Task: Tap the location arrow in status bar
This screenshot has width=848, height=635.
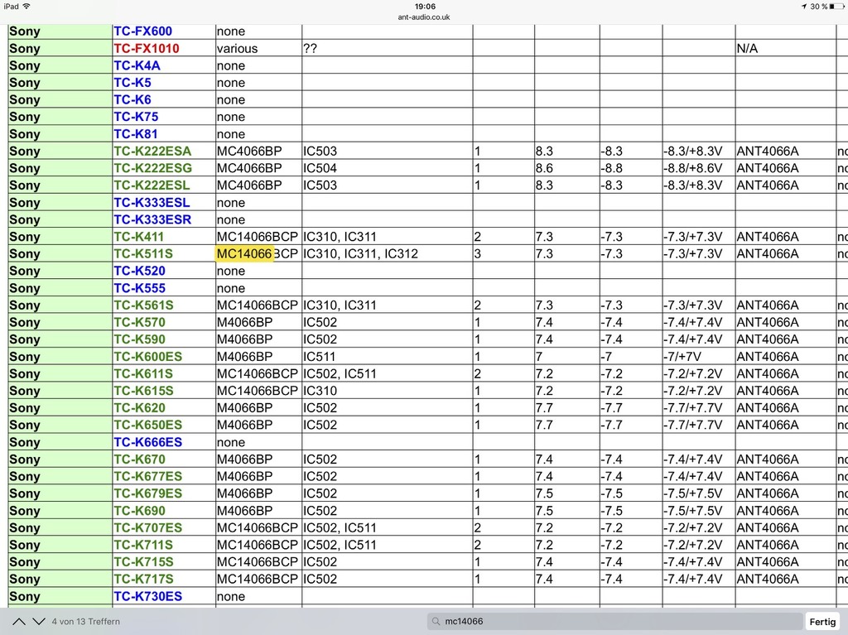Action: click(x=803, y=7)
